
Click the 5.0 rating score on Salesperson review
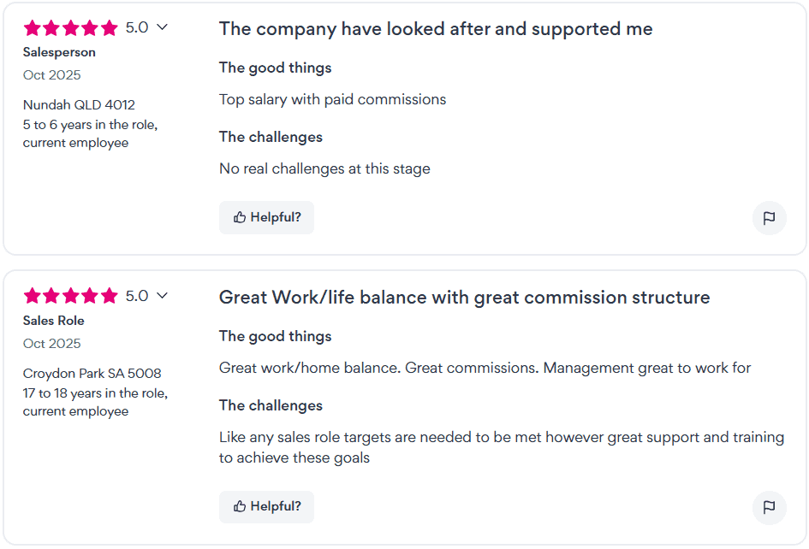coord(137,27)
